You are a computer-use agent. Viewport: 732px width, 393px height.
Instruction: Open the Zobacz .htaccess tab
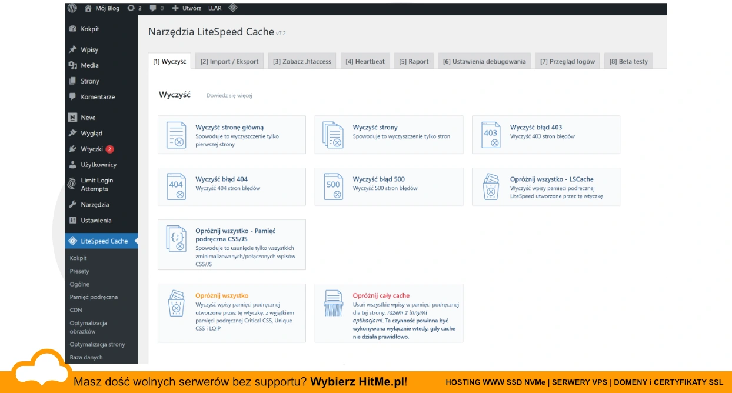pos(302,61)
